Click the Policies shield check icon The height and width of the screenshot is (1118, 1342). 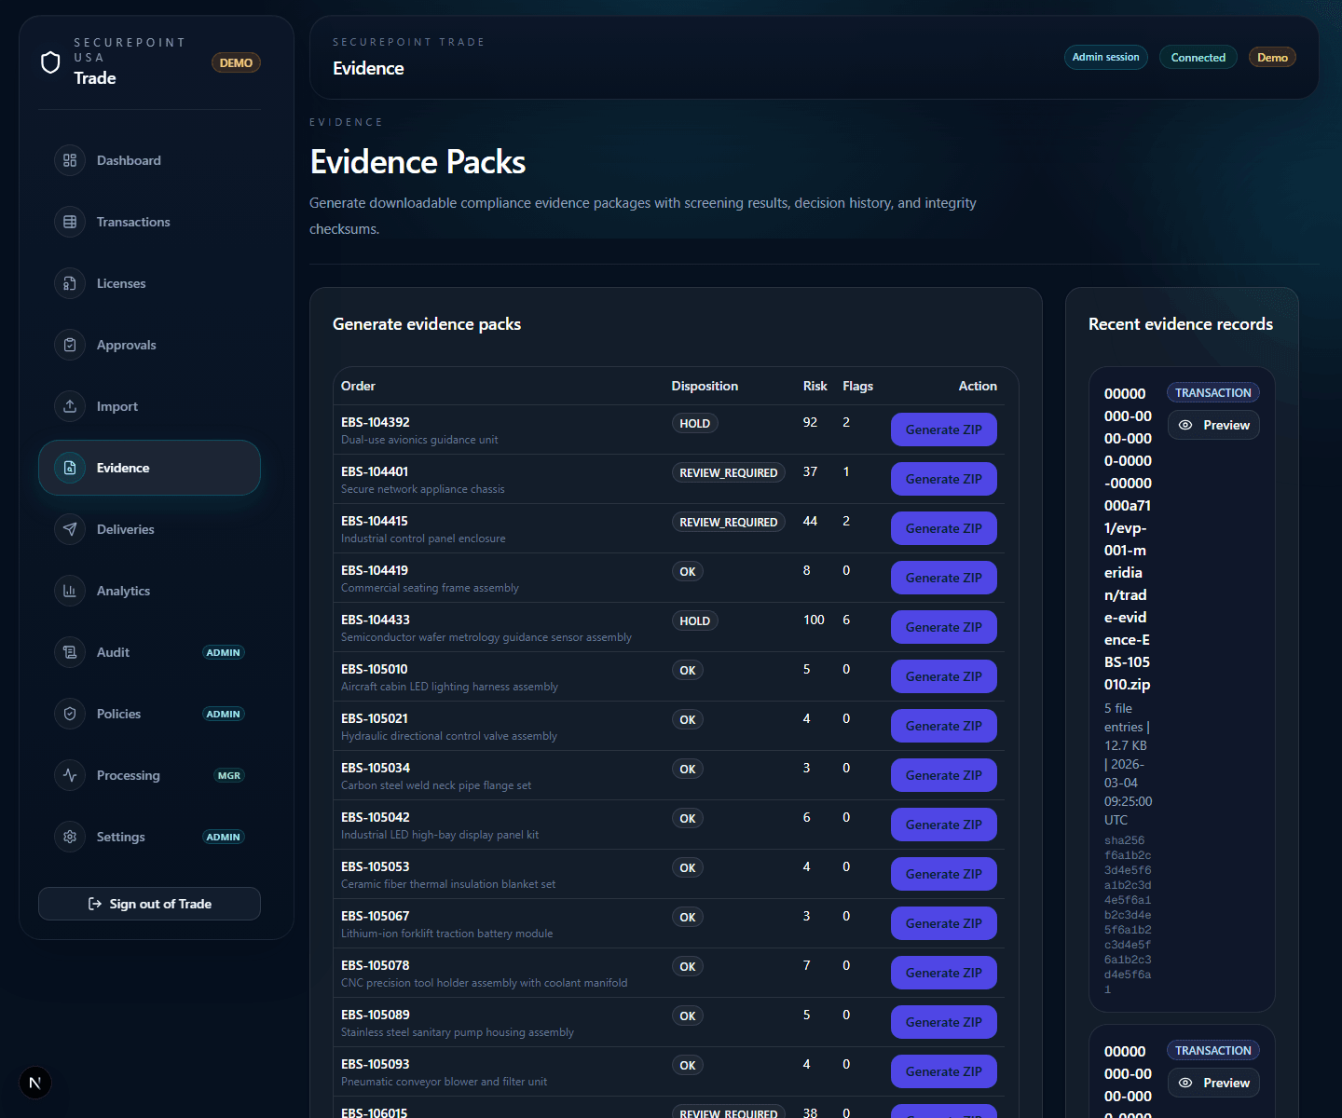point(70,714)
